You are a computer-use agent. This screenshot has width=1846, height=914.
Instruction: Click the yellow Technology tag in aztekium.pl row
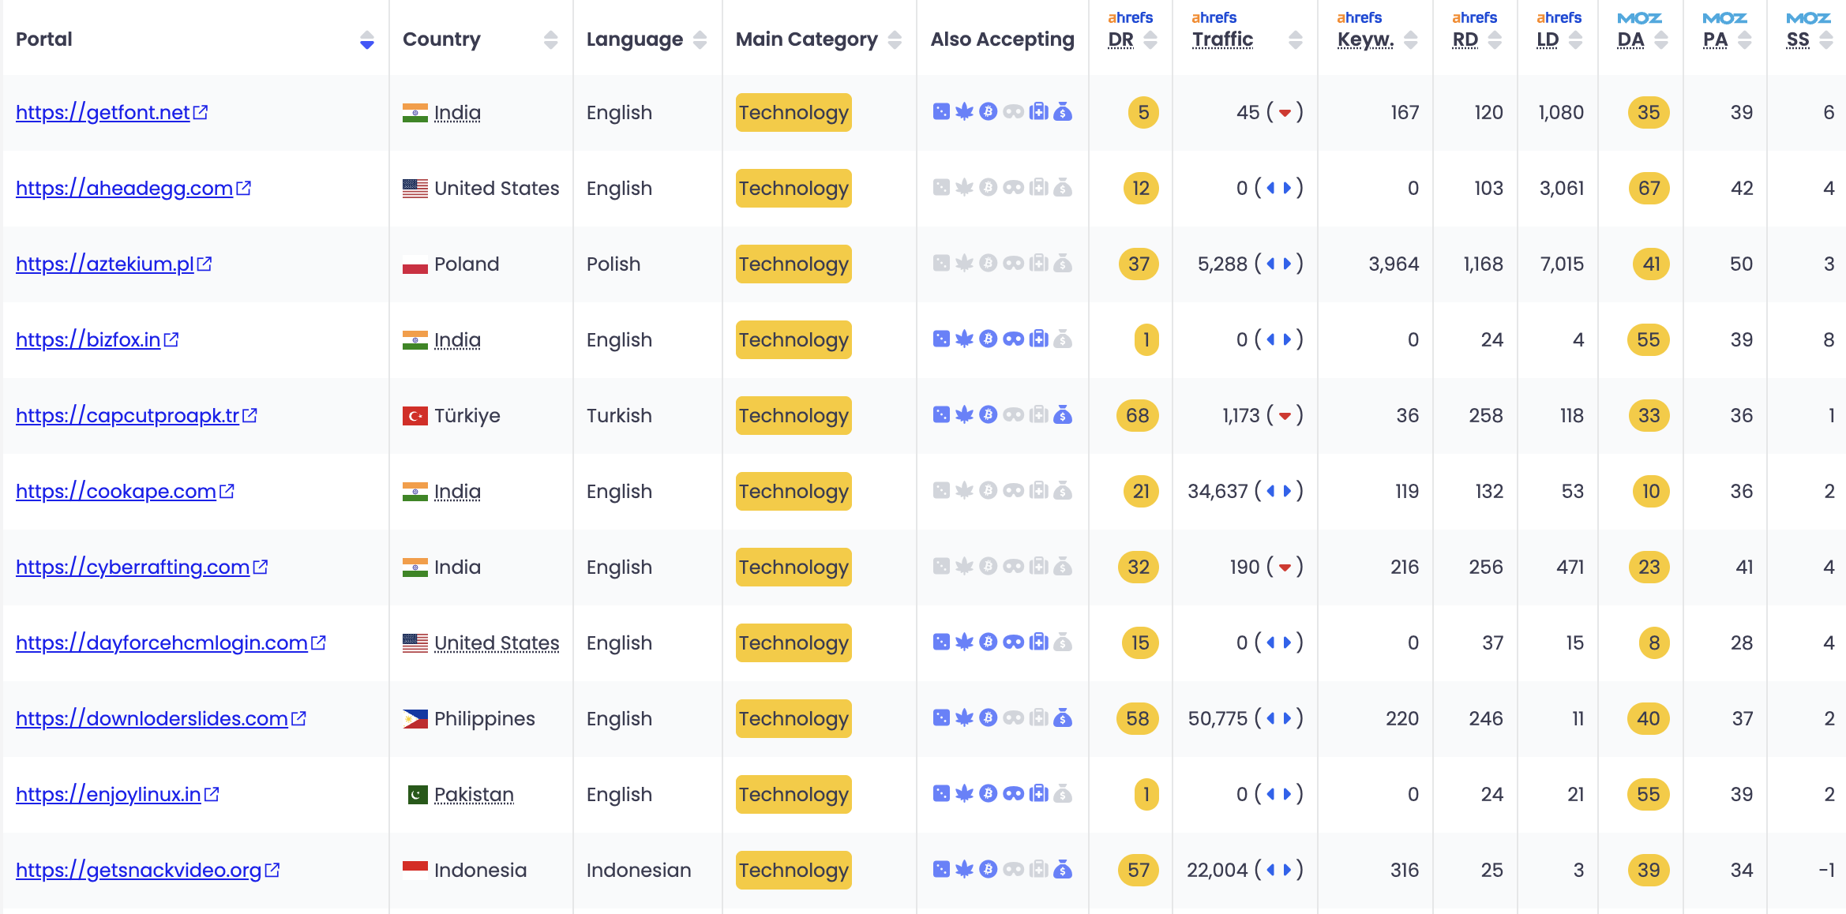[794, 264]
